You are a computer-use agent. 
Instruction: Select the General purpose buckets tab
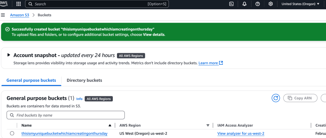[31, 80]
